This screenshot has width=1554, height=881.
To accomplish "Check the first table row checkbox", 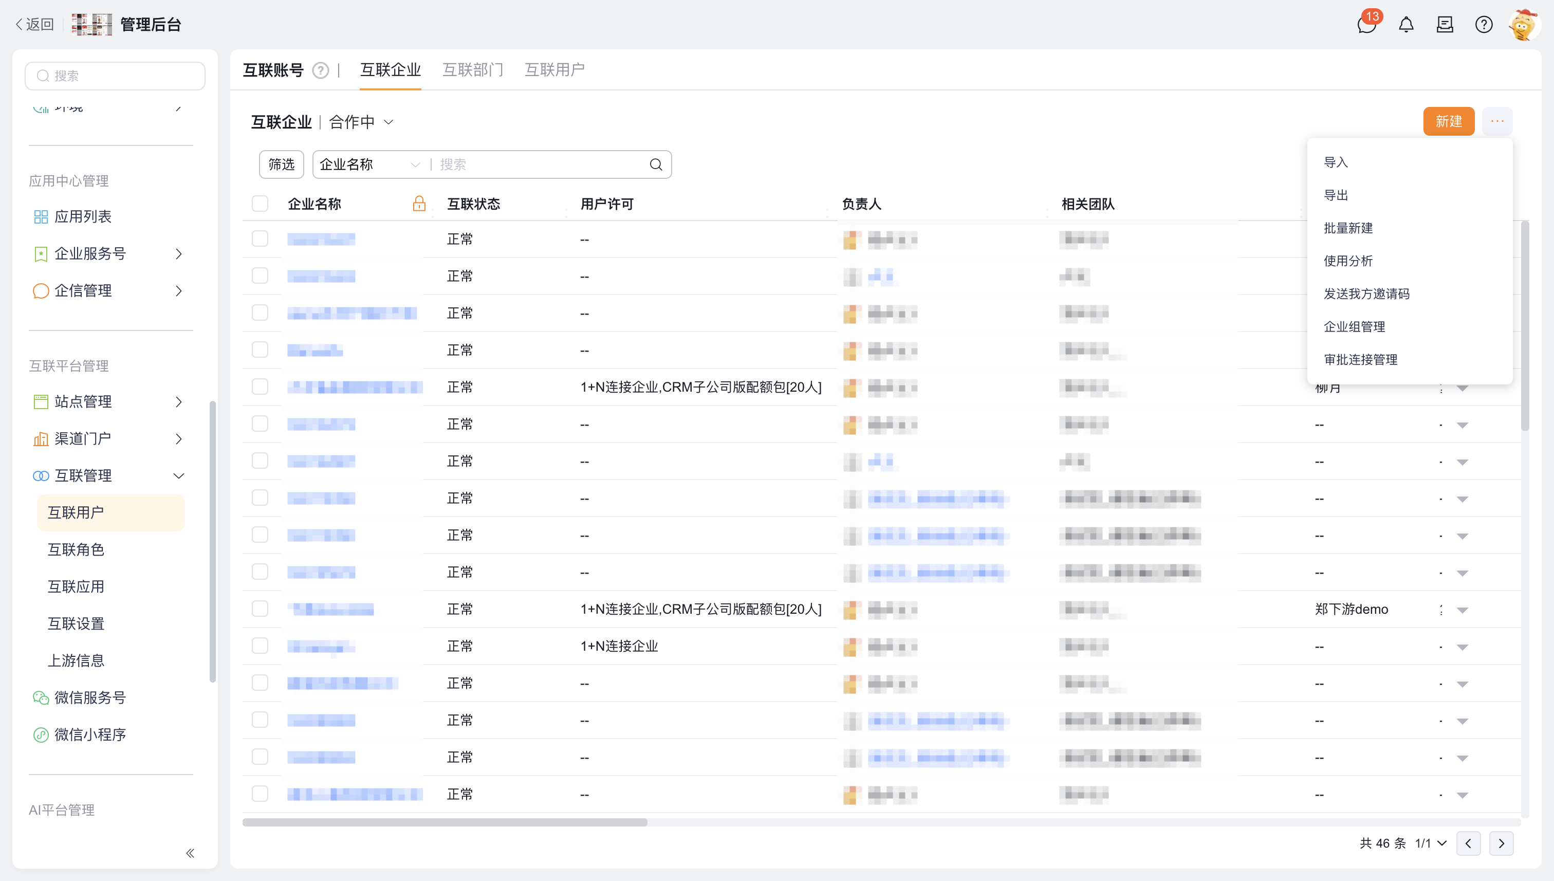I will (260, 239).
